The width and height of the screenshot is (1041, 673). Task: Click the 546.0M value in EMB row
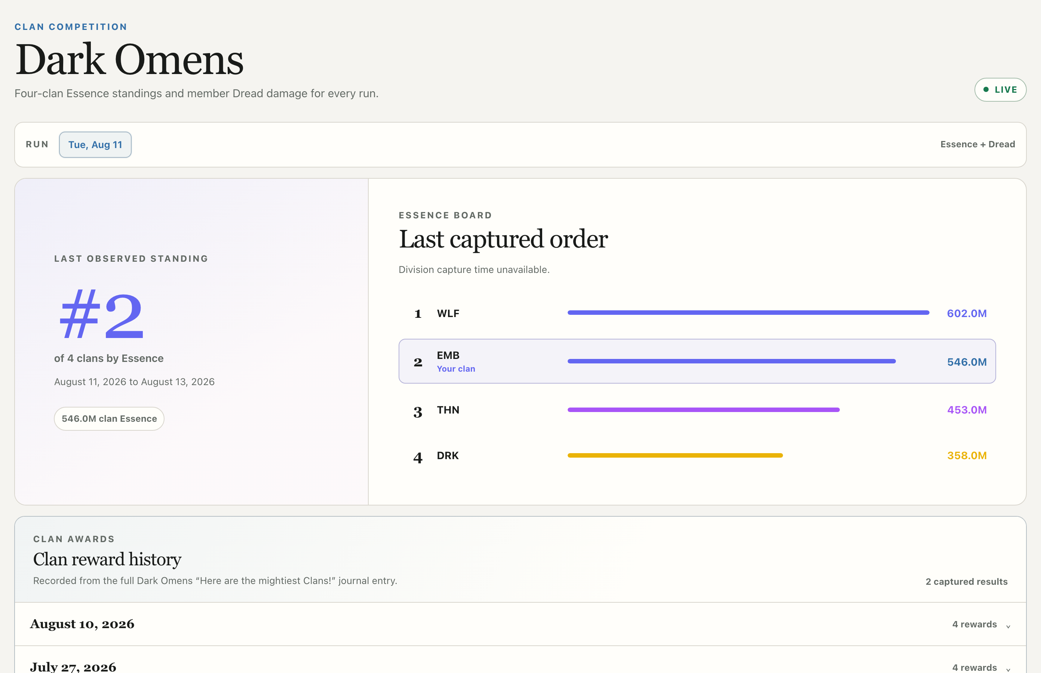[x=967, y=362]
